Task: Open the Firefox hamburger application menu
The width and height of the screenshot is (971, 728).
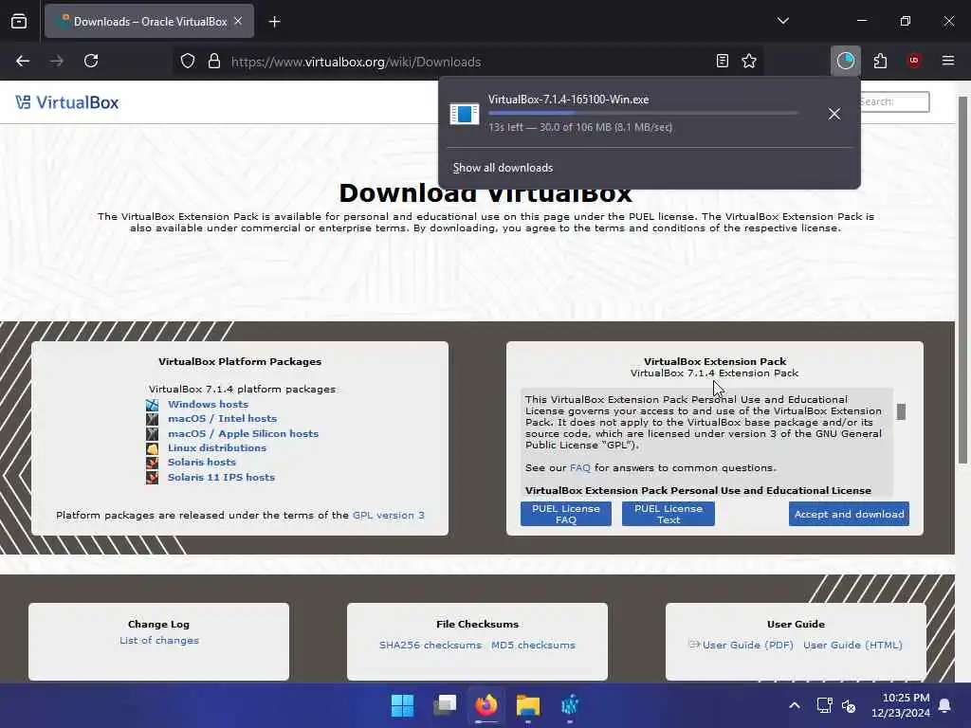Action: [948, 61]
